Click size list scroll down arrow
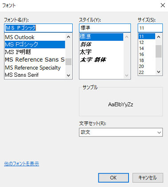This screenshot has width=168, height=187. [x=159, y=72]
